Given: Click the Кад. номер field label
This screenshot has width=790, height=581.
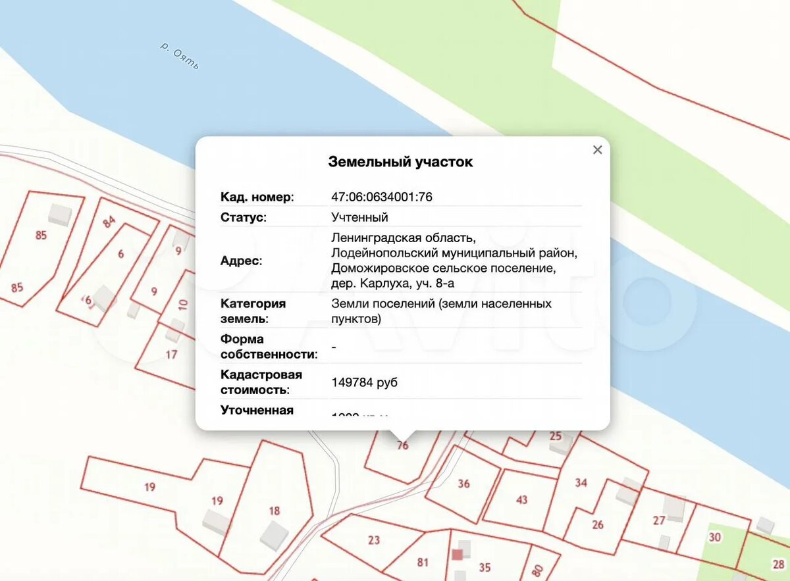Looking at the screenshot, I should pos(257,197).
